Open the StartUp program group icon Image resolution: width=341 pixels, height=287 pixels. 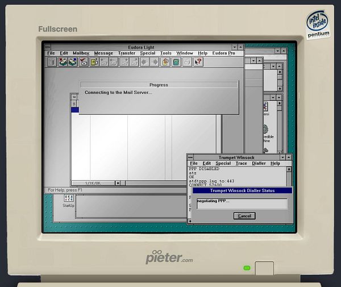pos(69,201)
